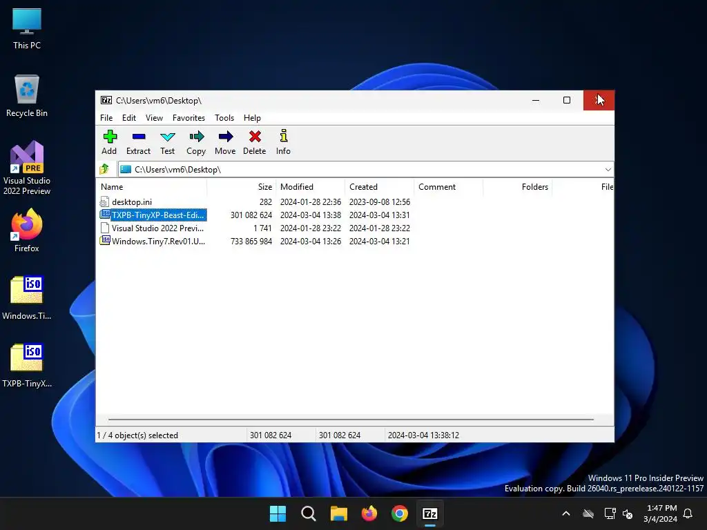Open the Edit menu
The image size is (707, 530).
tap(129, 117)
